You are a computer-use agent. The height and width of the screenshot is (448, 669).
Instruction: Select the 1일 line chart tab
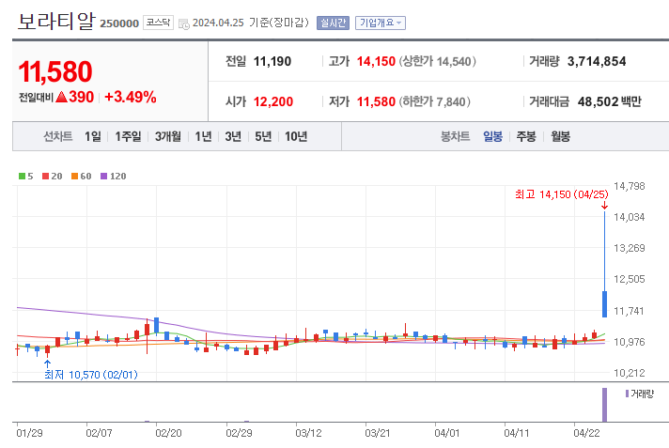93,136
